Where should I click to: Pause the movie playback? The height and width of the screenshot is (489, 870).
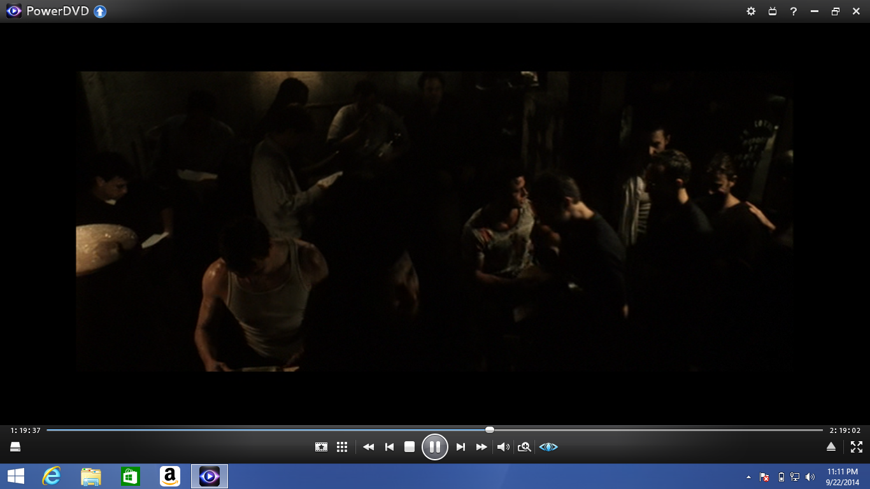tap(435, 447)
